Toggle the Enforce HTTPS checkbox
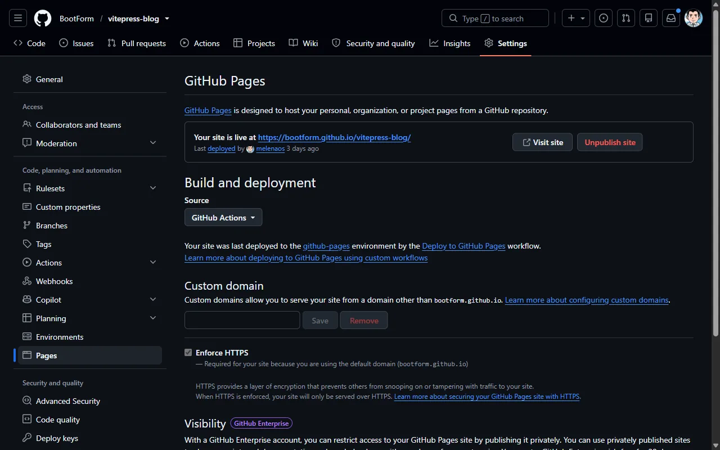This screenshot has height=450, width=720. point(188,353)
